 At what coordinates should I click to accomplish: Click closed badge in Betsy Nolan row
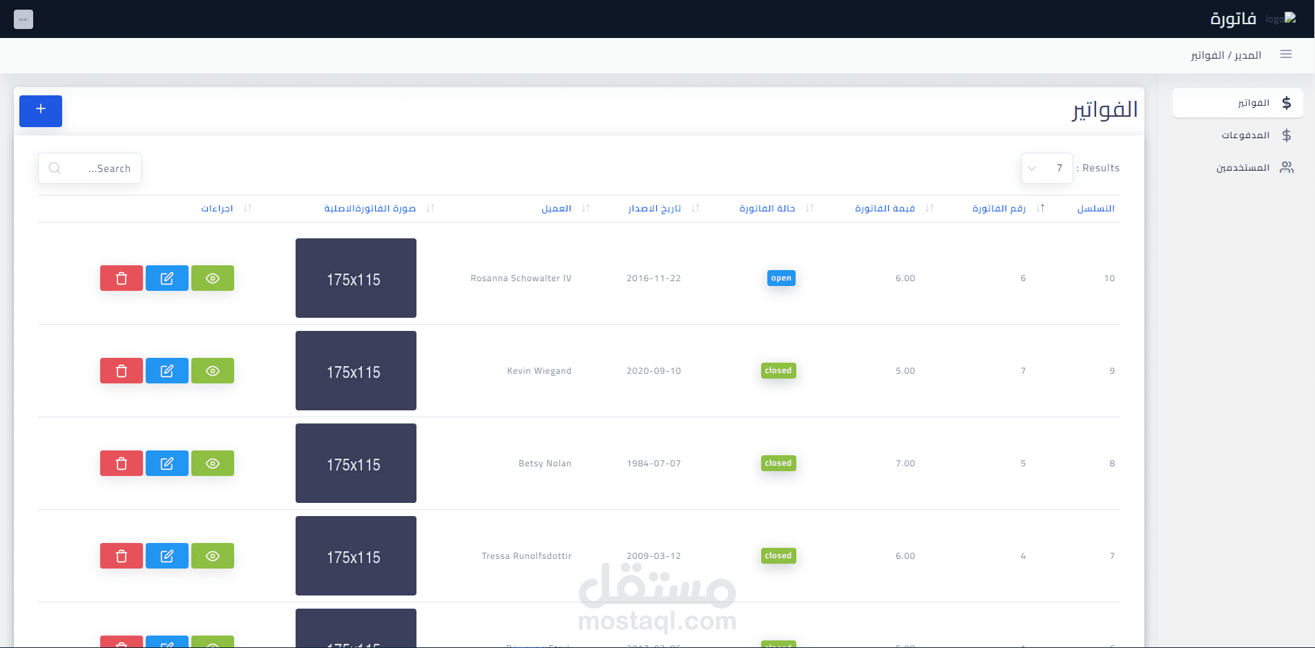[x=778, y=463]
